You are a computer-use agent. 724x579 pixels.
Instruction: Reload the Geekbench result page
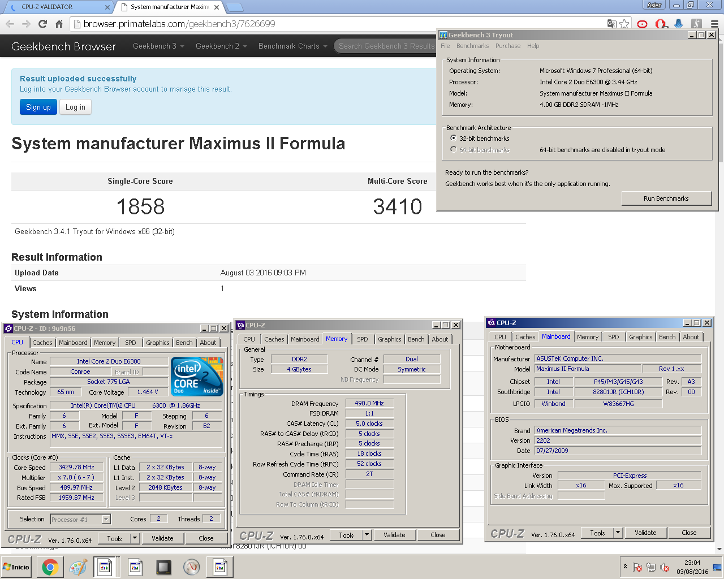click(x=42, y=24)
